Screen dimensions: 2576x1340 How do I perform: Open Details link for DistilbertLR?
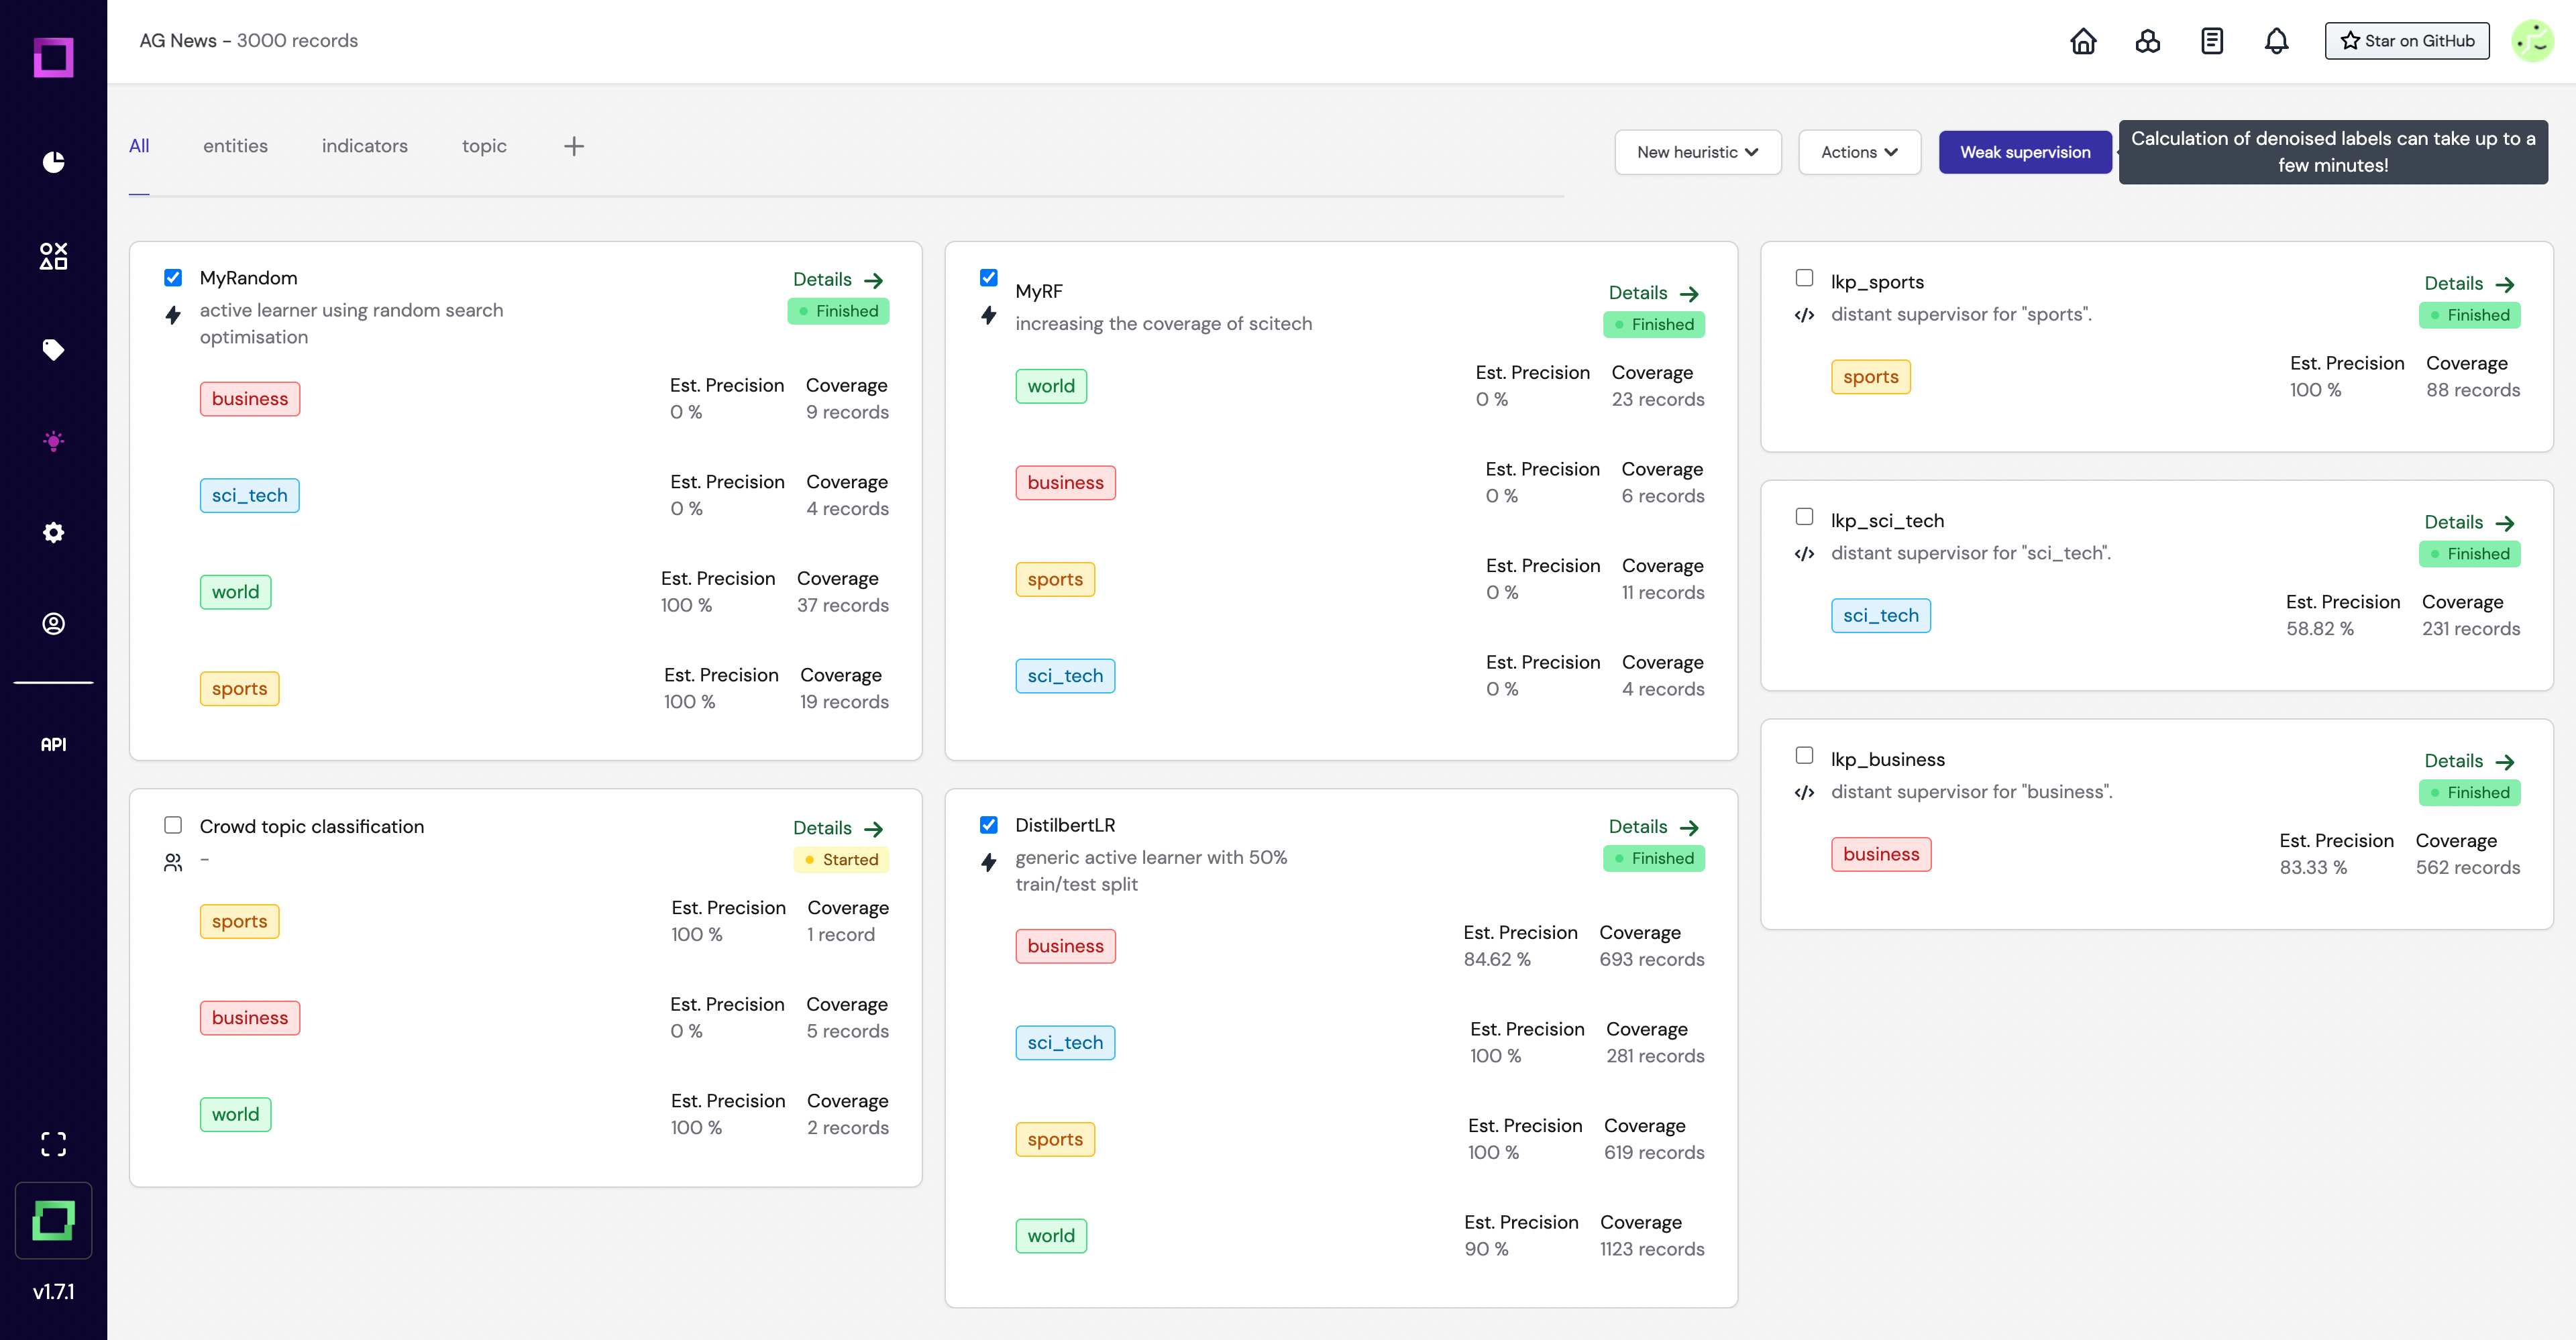pyautogui.click(x=1653, y=827)
